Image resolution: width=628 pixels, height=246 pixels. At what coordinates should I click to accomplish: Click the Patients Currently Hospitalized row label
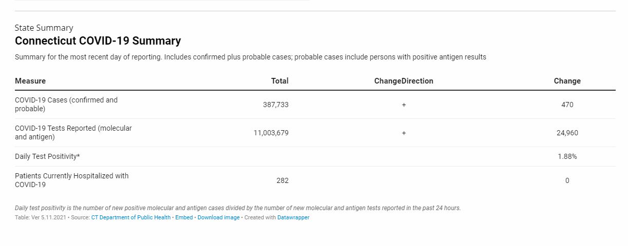pyautogui.click(x=72, y=180)
